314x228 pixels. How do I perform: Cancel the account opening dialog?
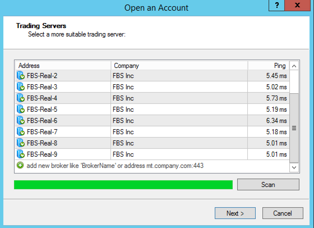point(283,213)
